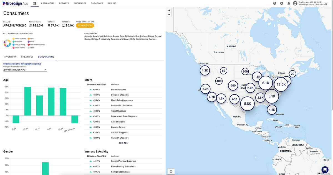Open the dashboard grid icon
Screen dimensions: 333x175
click(35, 3)
